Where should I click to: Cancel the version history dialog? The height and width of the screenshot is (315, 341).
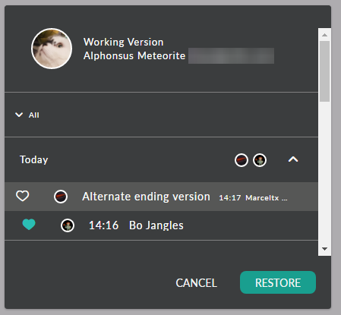197,283
